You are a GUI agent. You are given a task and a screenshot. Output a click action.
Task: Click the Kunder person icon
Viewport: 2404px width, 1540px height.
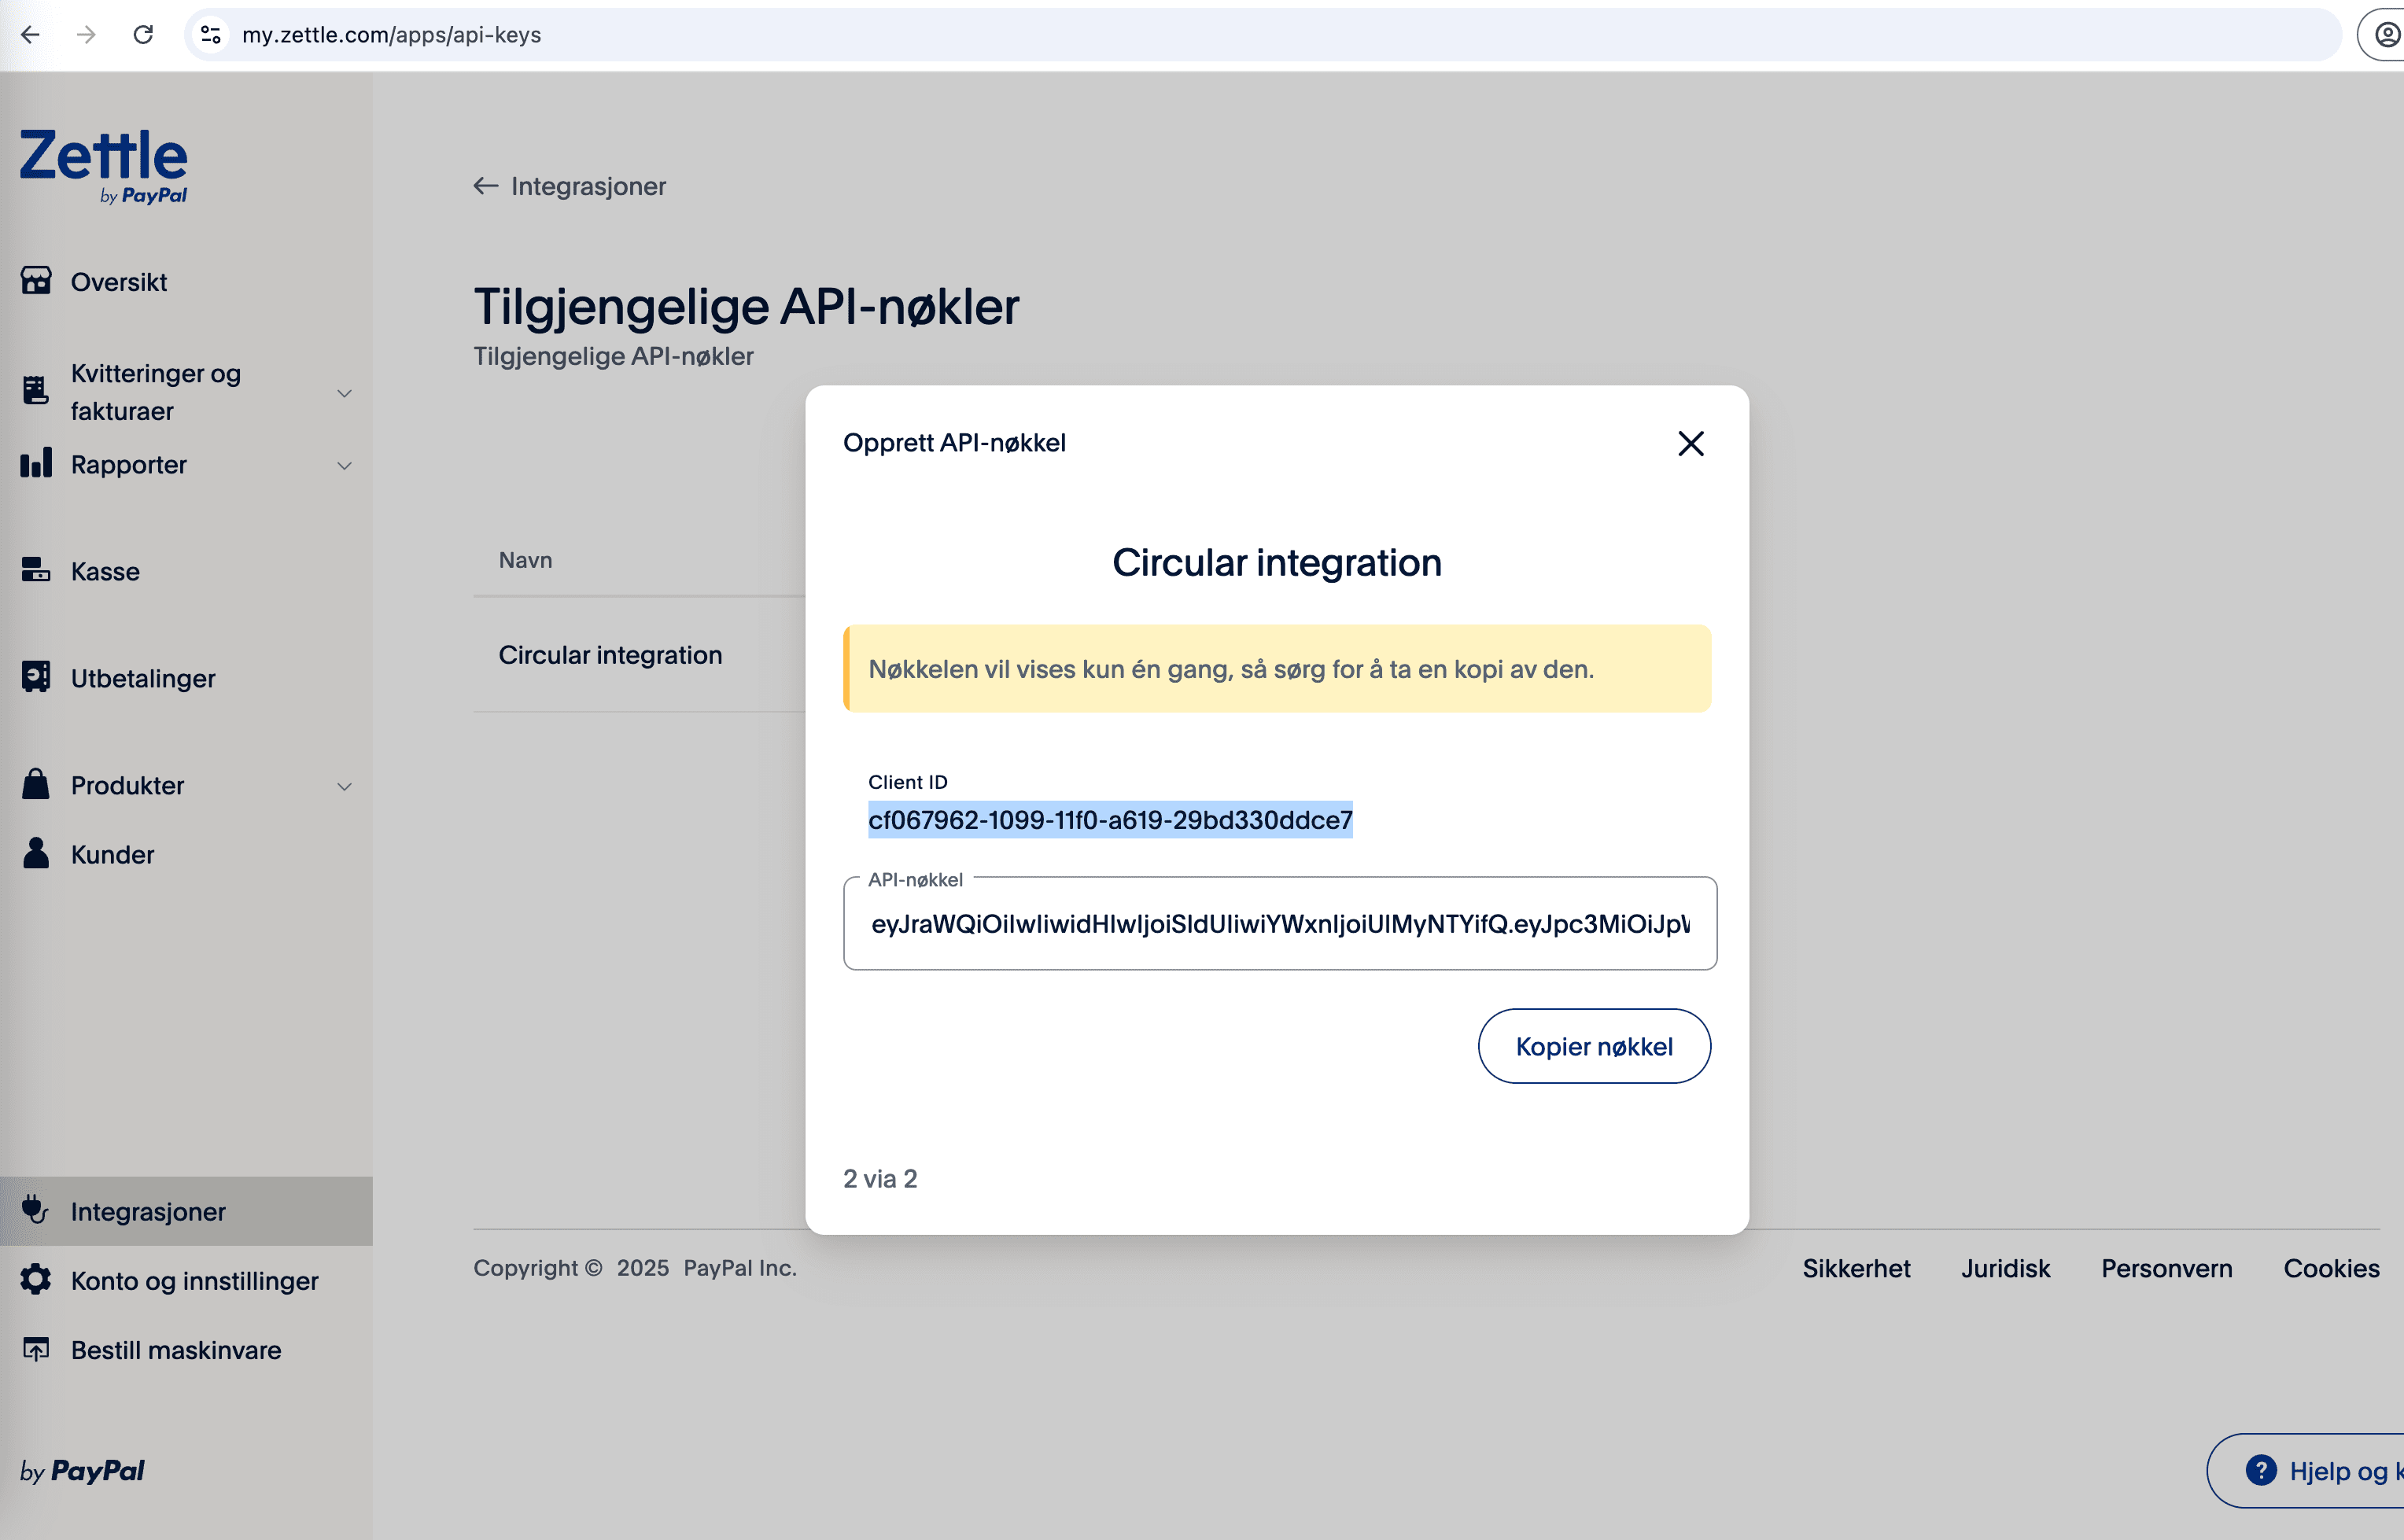tap(36, 853)
